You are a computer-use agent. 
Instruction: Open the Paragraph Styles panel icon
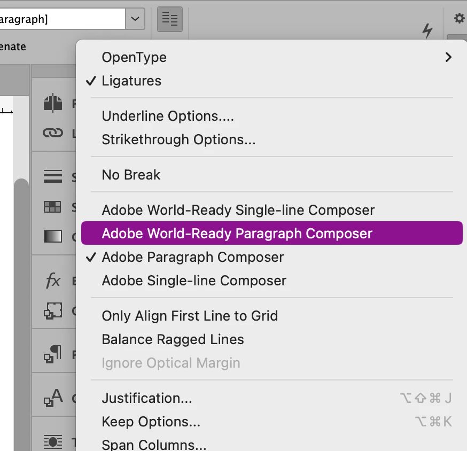(x=53, y=354)
